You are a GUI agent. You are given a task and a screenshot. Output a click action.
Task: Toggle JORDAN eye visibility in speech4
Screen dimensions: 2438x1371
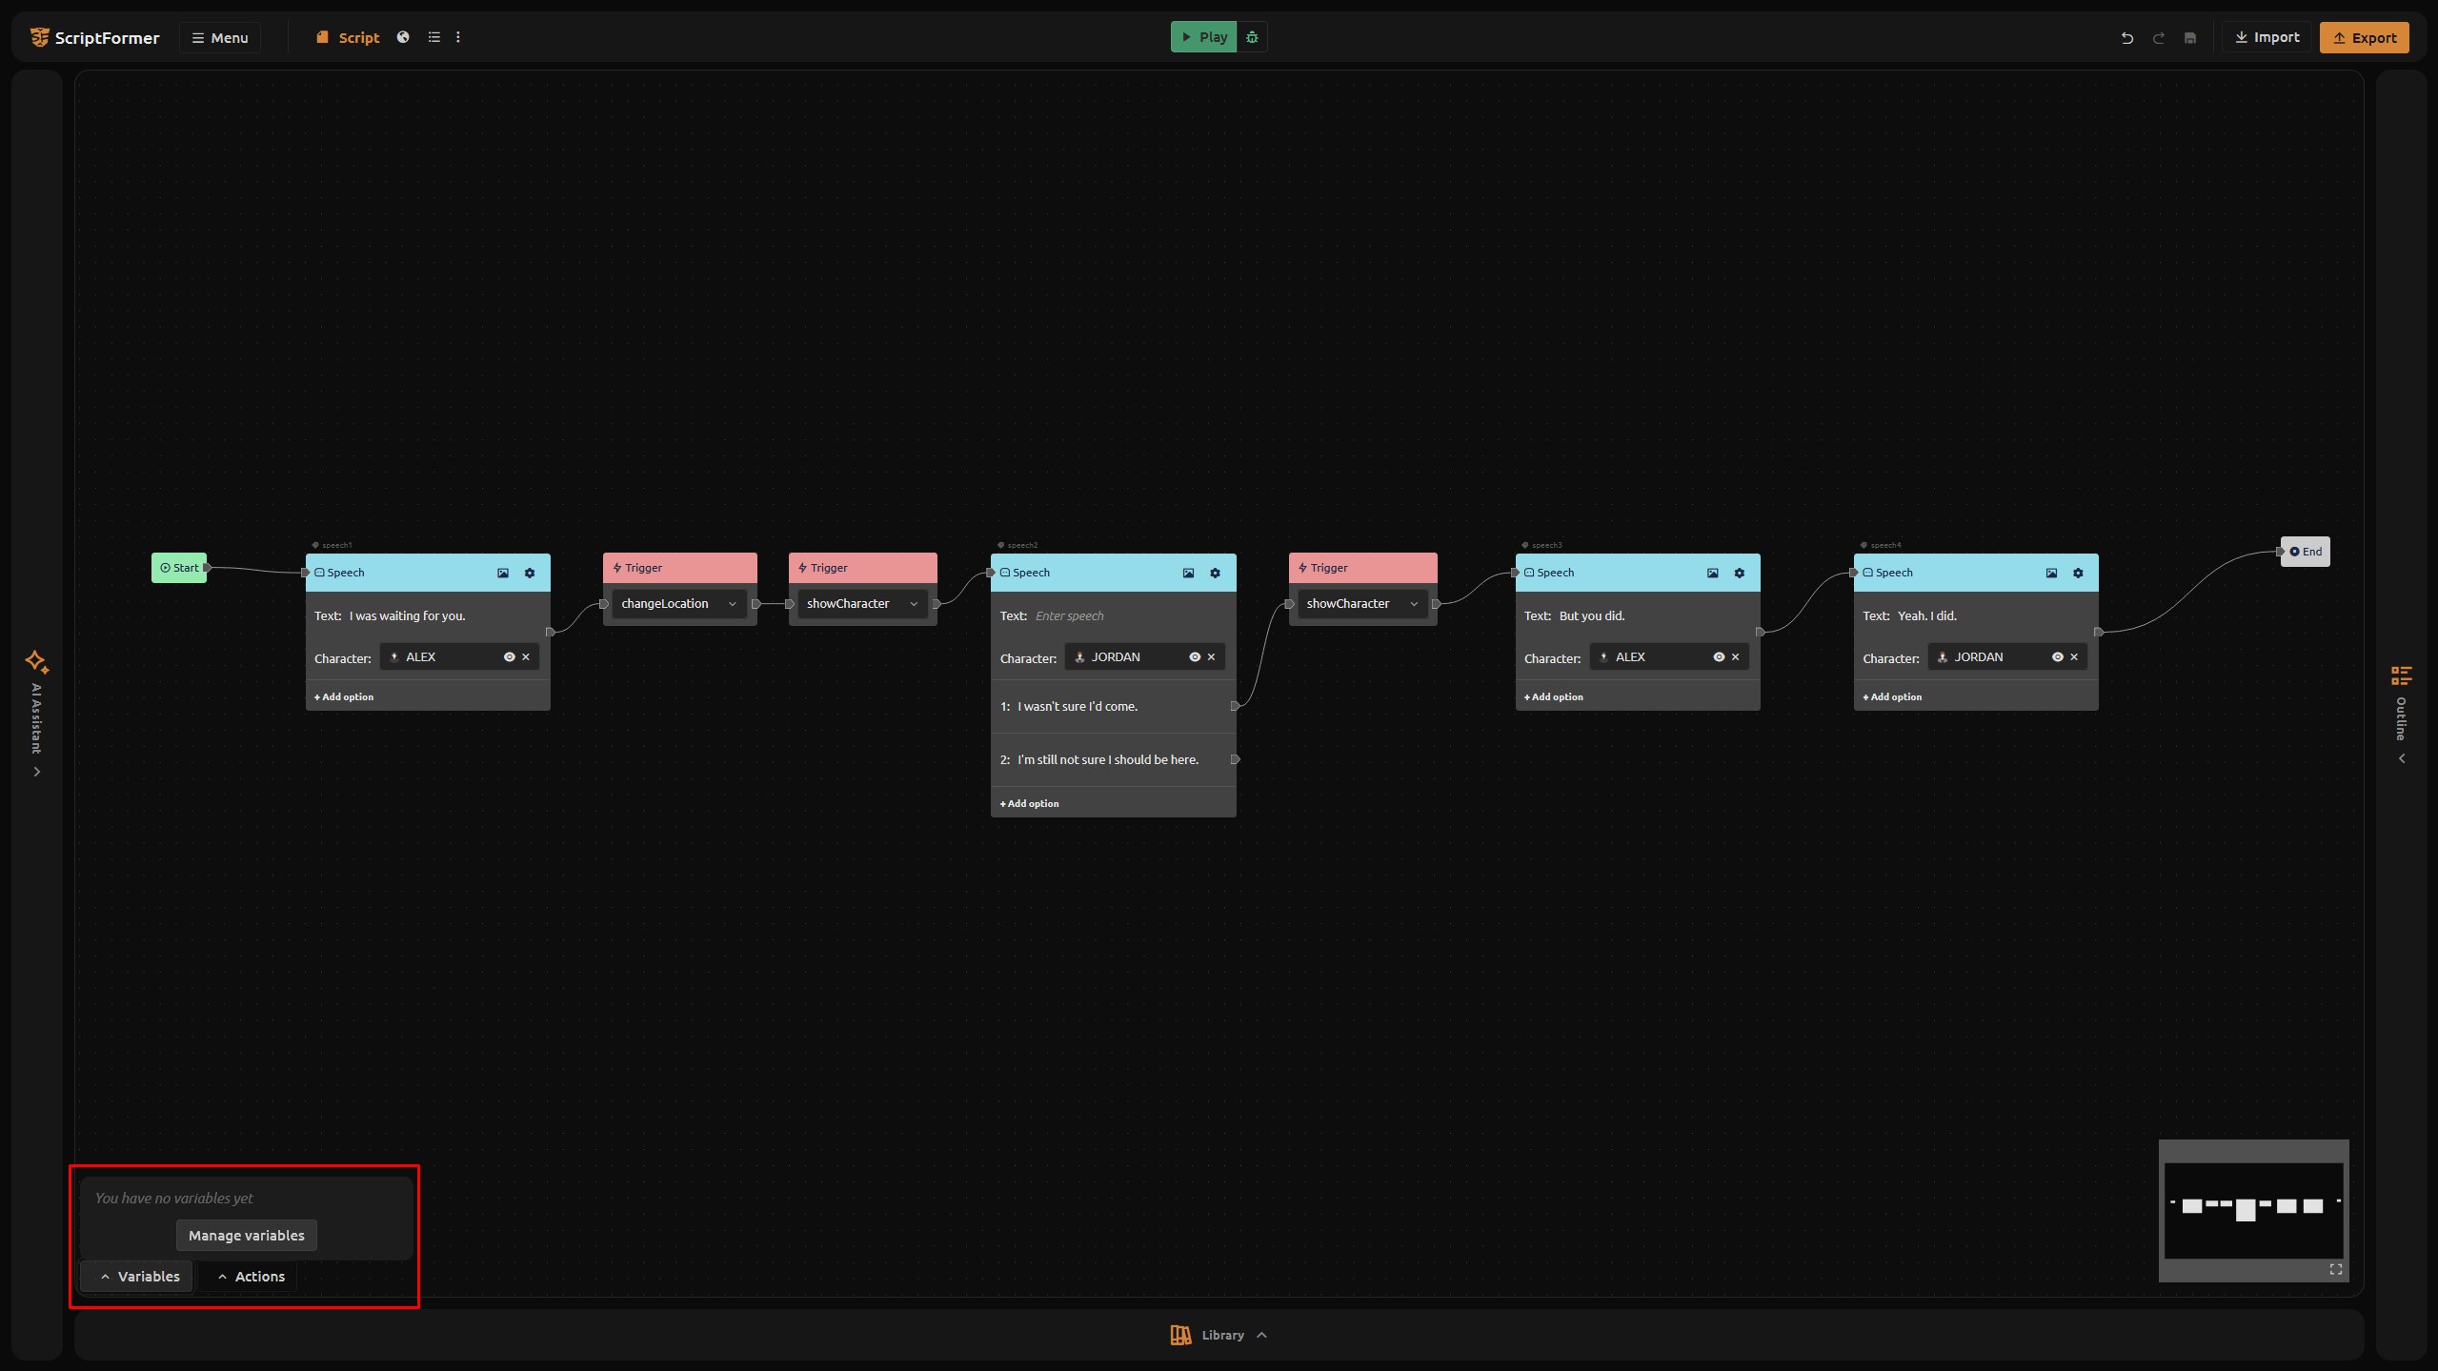pyautogui.click(x=2057, y=656)
